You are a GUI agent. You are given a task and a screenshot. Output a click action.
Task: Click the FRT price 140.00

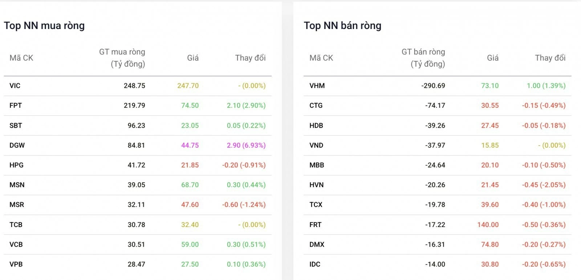(488, 225)
